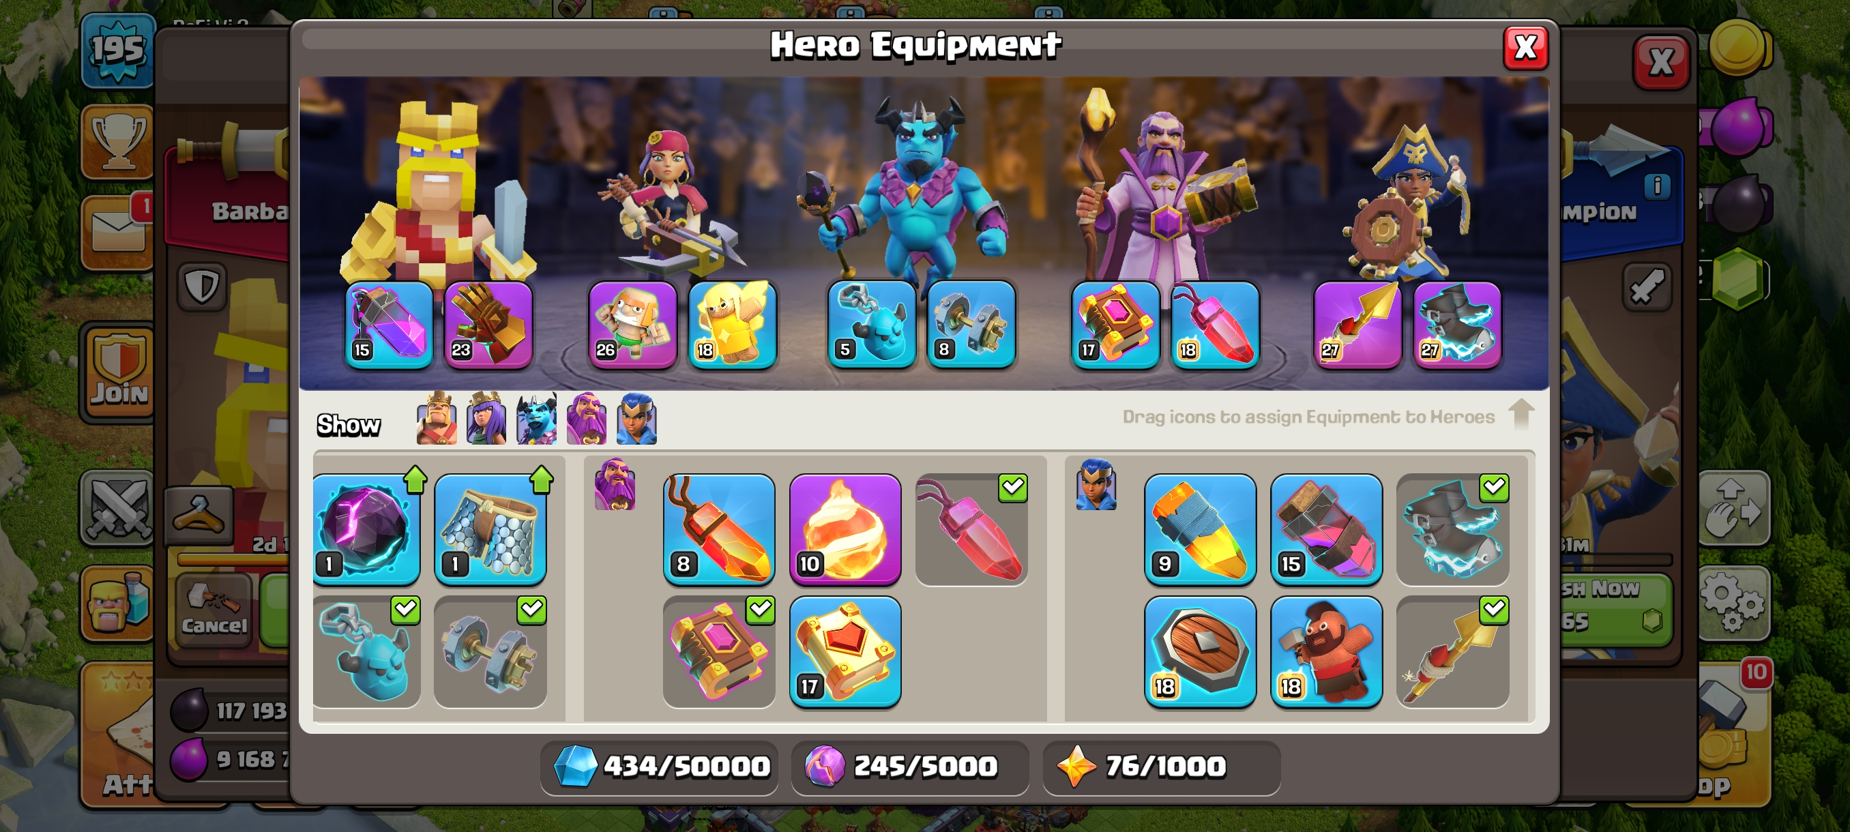Click the Cancel upgrade button
This screenshot has height=832, width=1850.
pos(214,610)
